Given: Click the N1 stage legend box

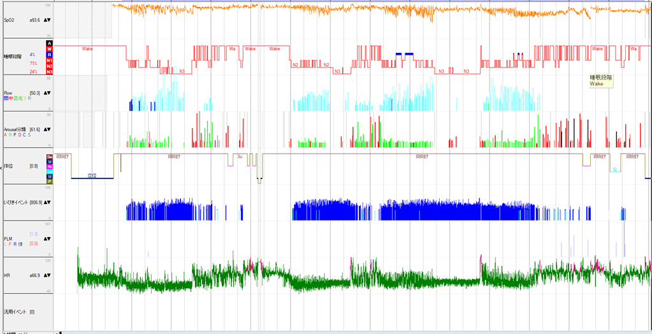Looking at the screenshot, I should click(x=50, y=61).
